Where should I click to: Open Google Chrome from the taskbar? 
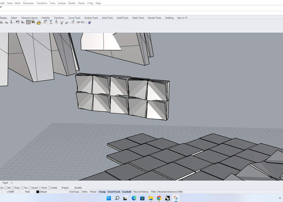click(159, 198)
